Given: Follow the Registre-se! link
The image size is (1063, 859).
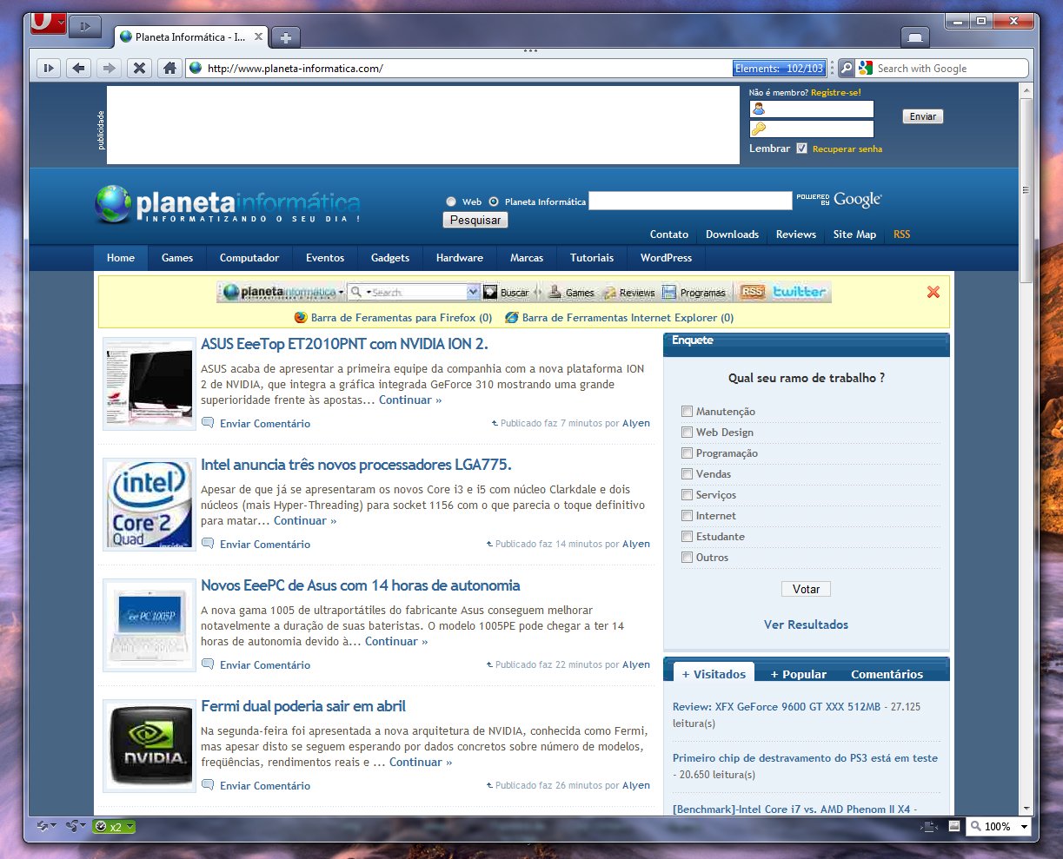Looking at the screenshot, I should 836,92.
